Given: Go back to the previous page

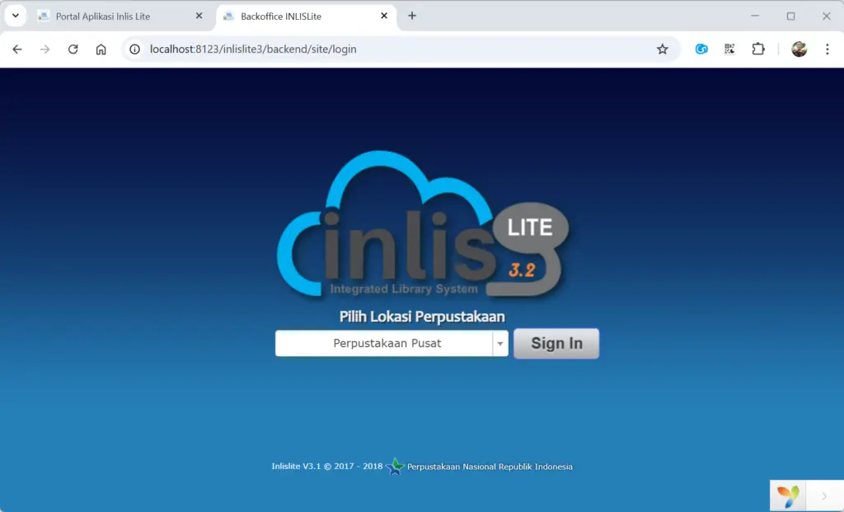Looking at the screenshot, I should tap(16, 49).
